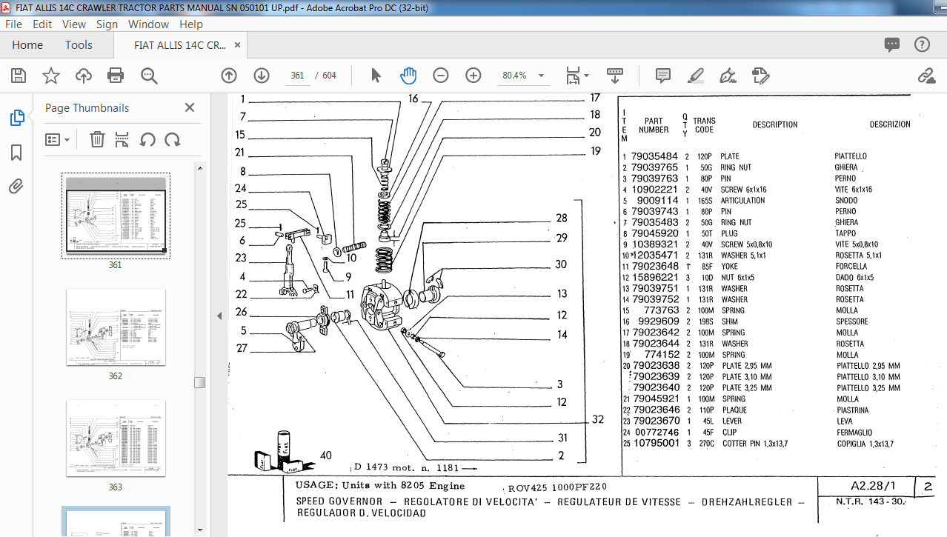Open the Window menu
Viewport: 947px width, 537px height.
(148, 24)
